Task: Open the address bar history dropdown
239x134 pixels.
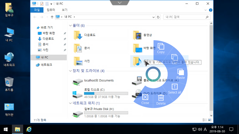Action: [153, 17]
